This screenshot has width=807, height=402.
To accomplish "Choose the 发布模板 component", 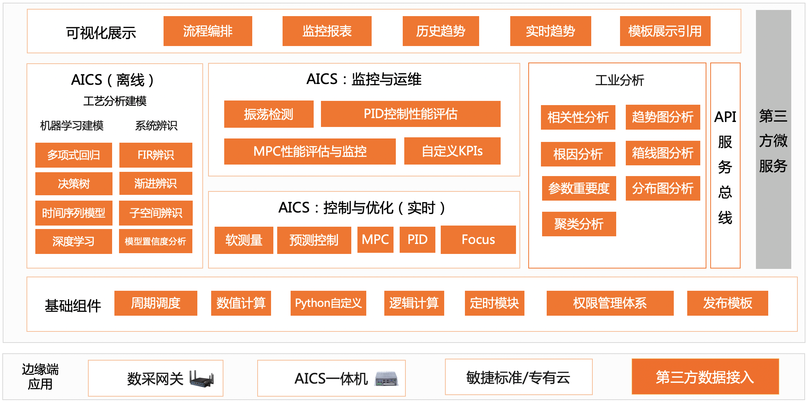I will click(x=728, y=303).
